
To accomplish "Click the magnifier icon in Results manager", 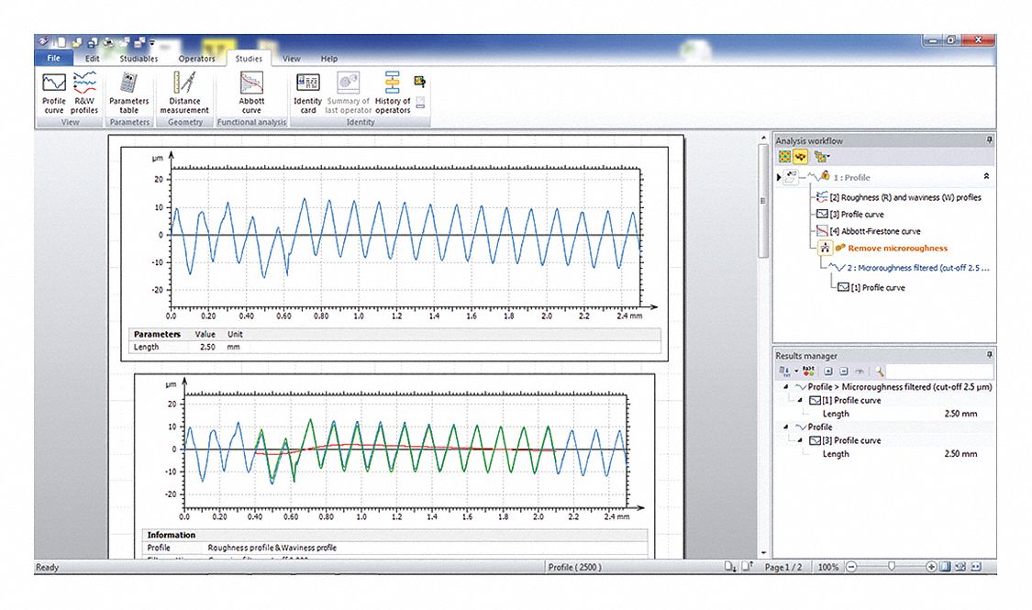I will 879,372.
